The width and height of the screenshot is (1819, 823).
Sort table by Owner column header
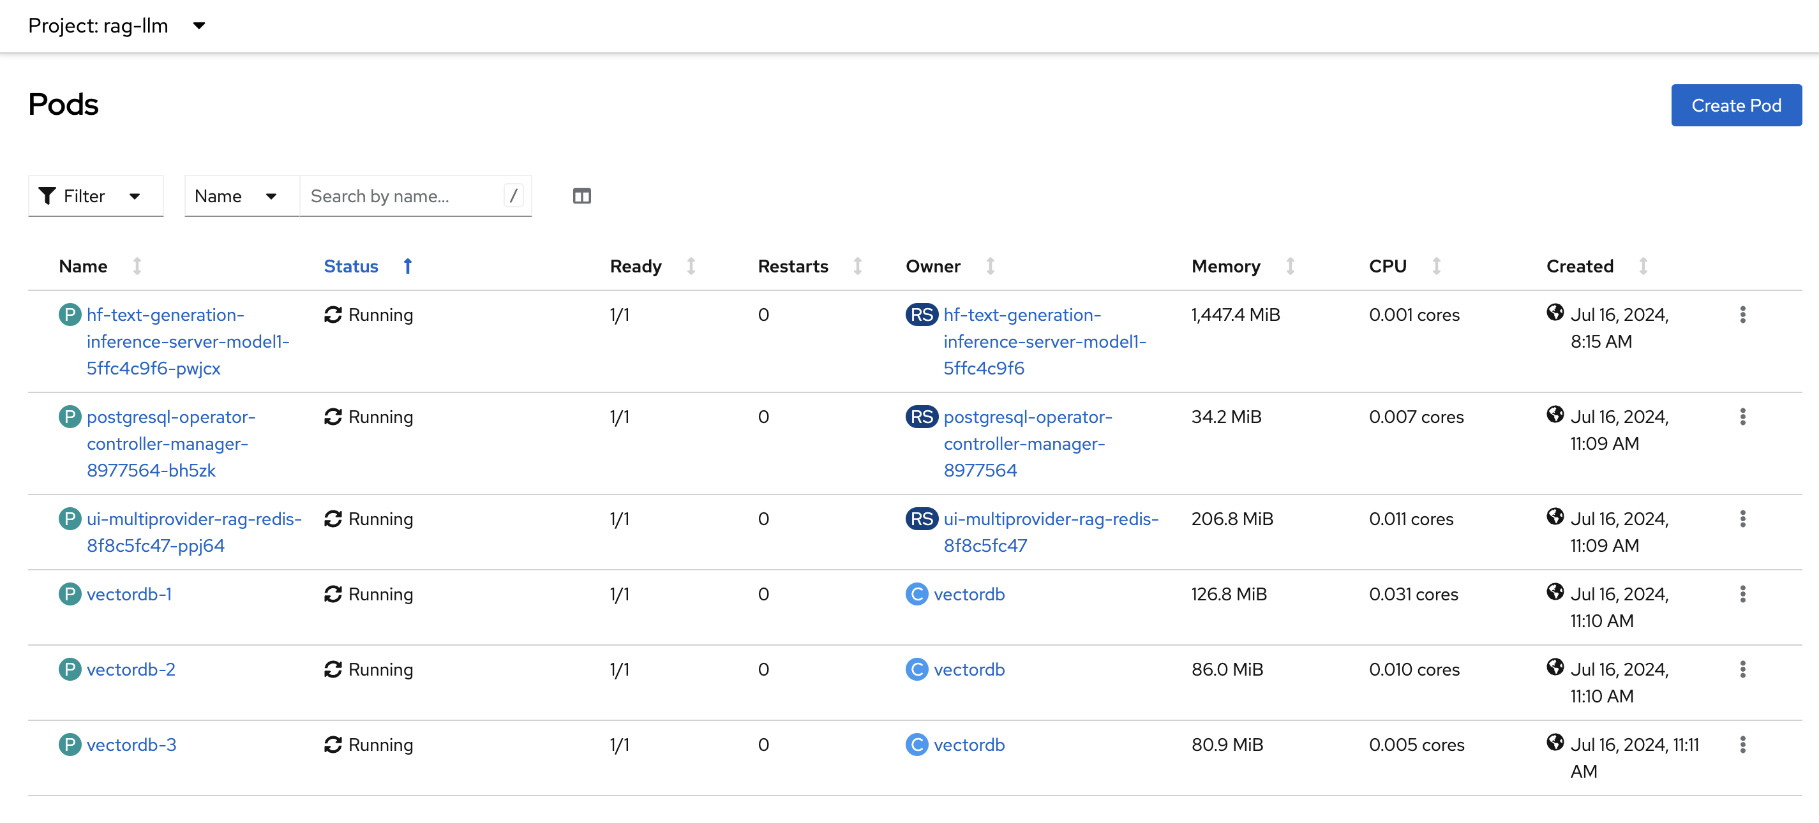pos(933,266)
